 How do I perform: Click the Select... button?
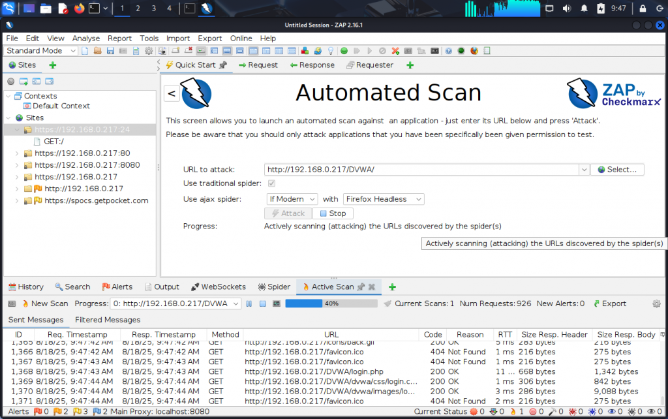[x=616, y=170]
